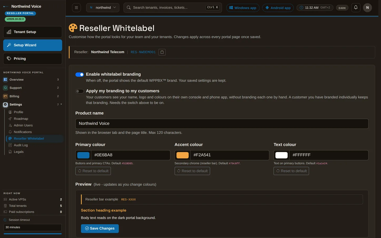Open the Text colour white swatch
Screen dimensions: 381x238
282,155
